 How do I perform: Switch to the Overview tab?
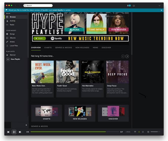pyautogui.click(x=36, y=48)
